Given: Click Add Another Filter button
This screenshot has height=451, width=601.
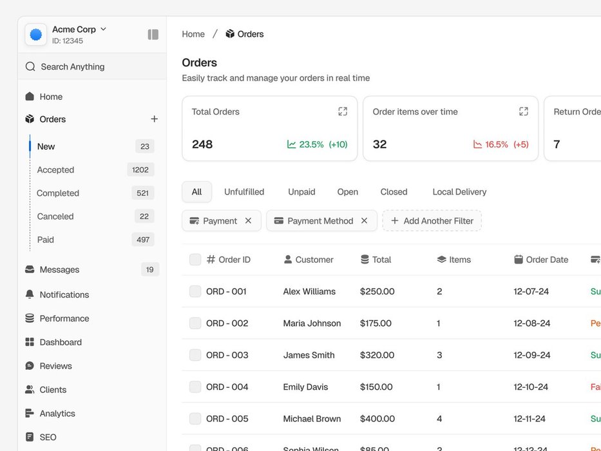Looking at the screenshot, I should pos(432,221).
